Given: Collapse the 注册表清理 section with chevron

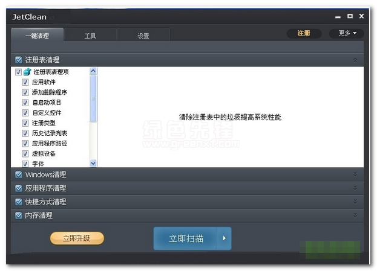Looking at the screenshot, I should pyautogui.click(x=355, y=60).
